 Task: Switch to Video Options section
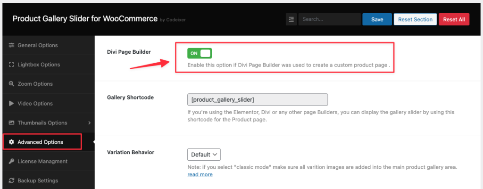coord(49,103)
